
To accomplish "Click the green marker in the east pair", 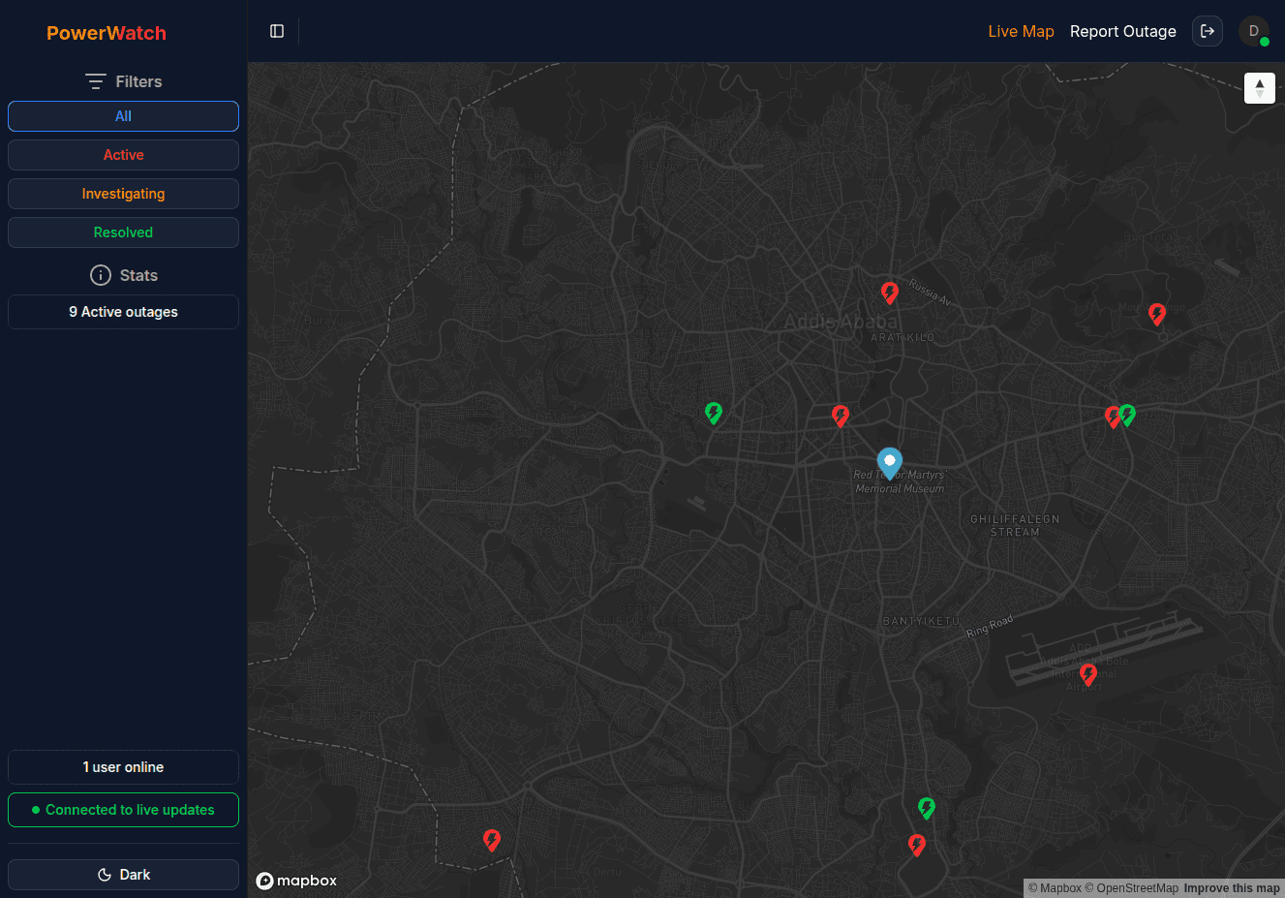I will point(1127,416).
